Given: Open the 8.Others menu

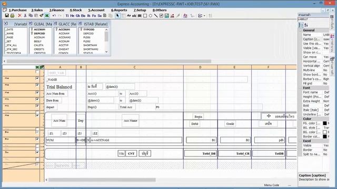Looking at the screenshot, I should (160, 10).
